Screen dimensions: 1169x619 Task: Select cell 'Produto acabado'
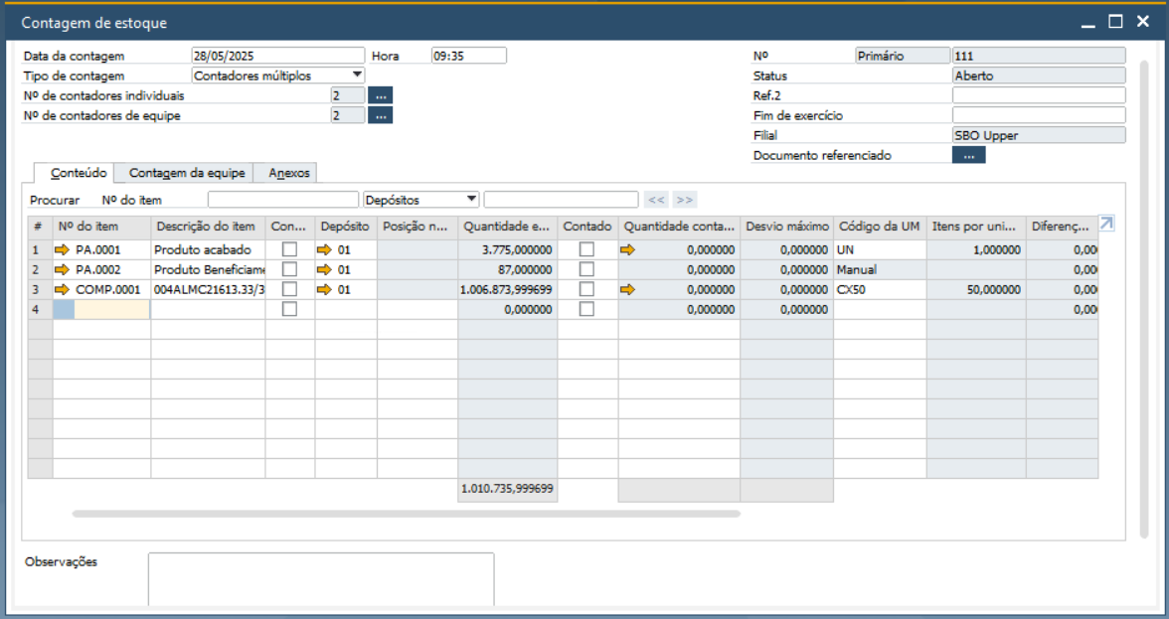(x=208, y=249)
